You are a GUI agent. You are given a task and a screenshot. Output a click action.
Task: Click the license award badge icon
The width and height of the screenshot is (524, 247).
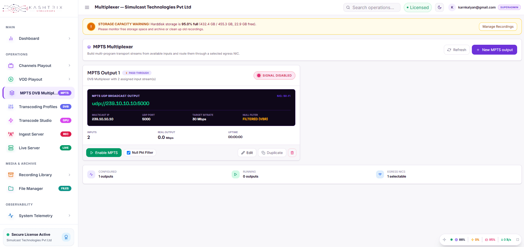[x=66, y=237]
